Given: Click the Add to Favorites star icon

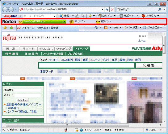Looking at the screenshot, I should coord(11,28).
